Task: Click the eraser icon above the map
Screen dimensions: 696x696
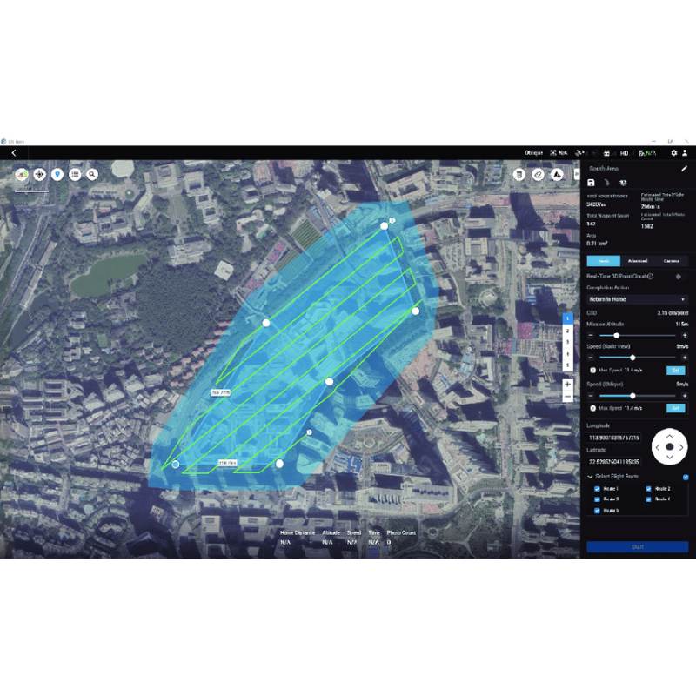Action: [x=538, y=174]
